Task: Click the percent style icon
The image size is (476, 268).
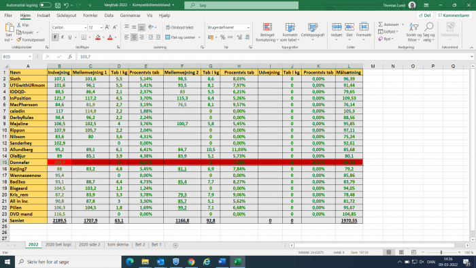Action: click(x=222, y=37)
